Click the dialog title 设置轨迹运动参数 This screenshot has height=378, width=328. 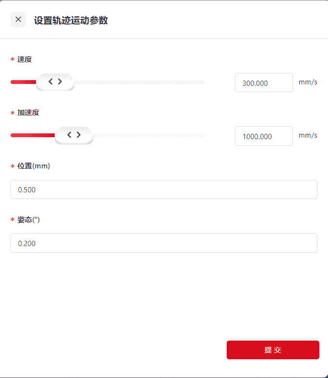(x=71, y=20)
